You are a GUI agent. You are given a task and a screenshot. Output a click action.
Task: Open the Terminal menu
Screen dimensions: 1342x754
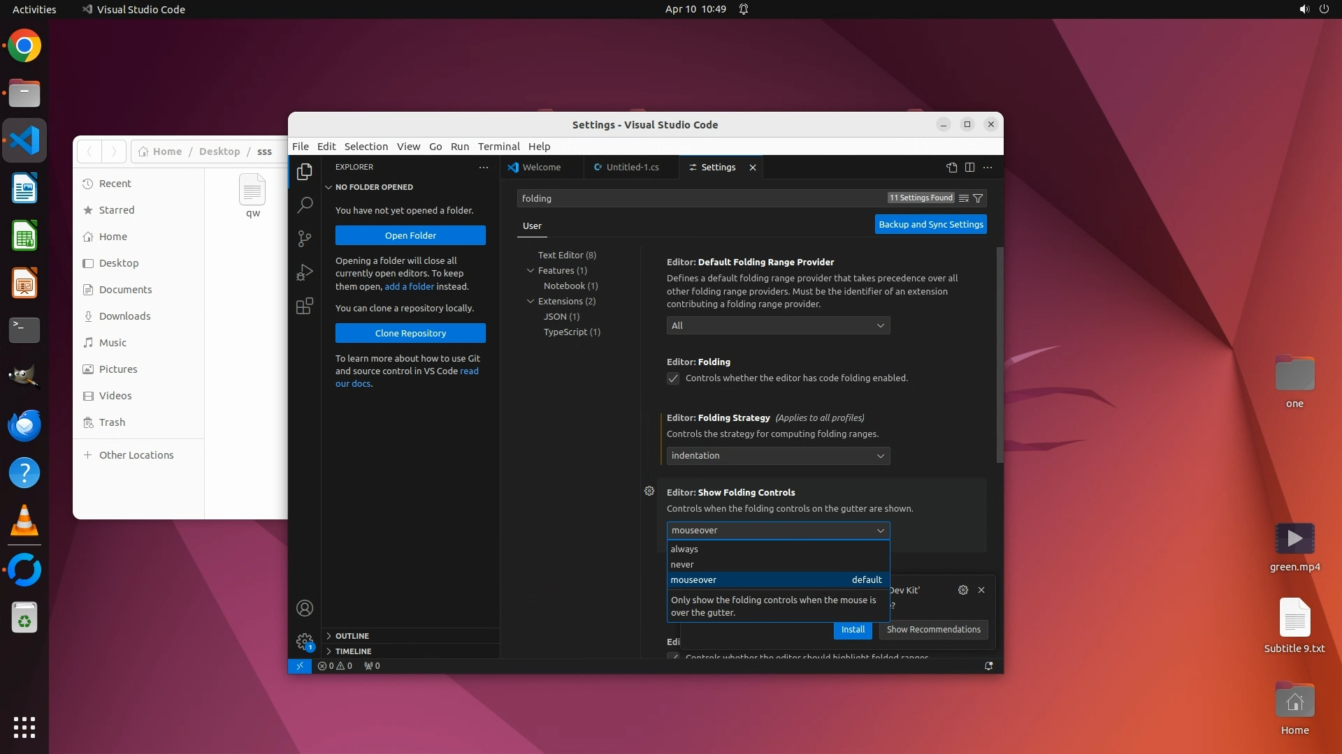pos(498,147)
